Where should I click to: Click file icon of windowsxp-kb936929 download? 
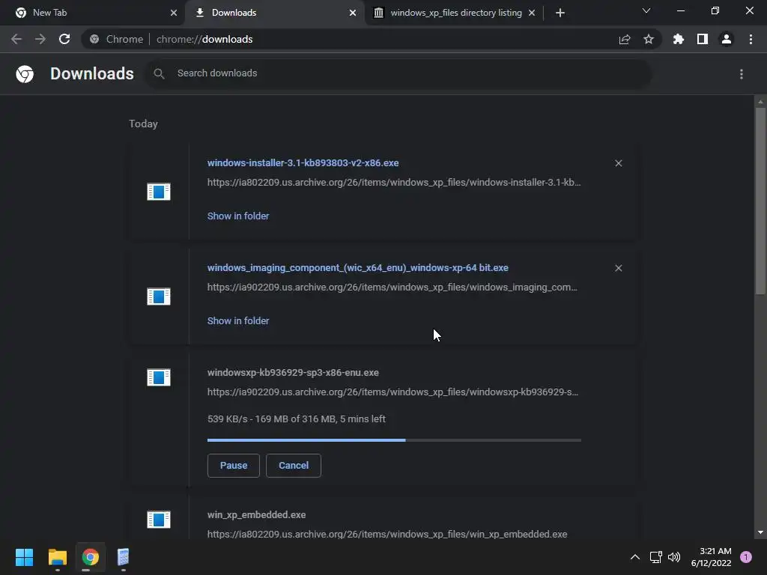pos(159,377)
